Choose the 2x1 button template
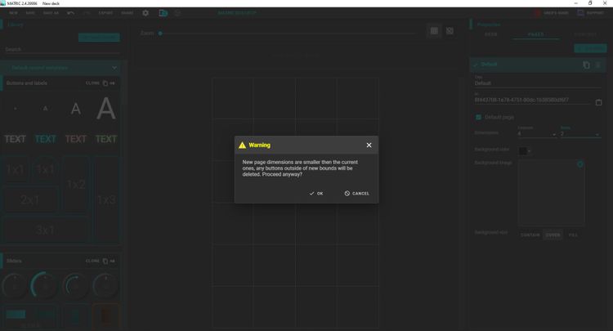 [x=30, y=199]
